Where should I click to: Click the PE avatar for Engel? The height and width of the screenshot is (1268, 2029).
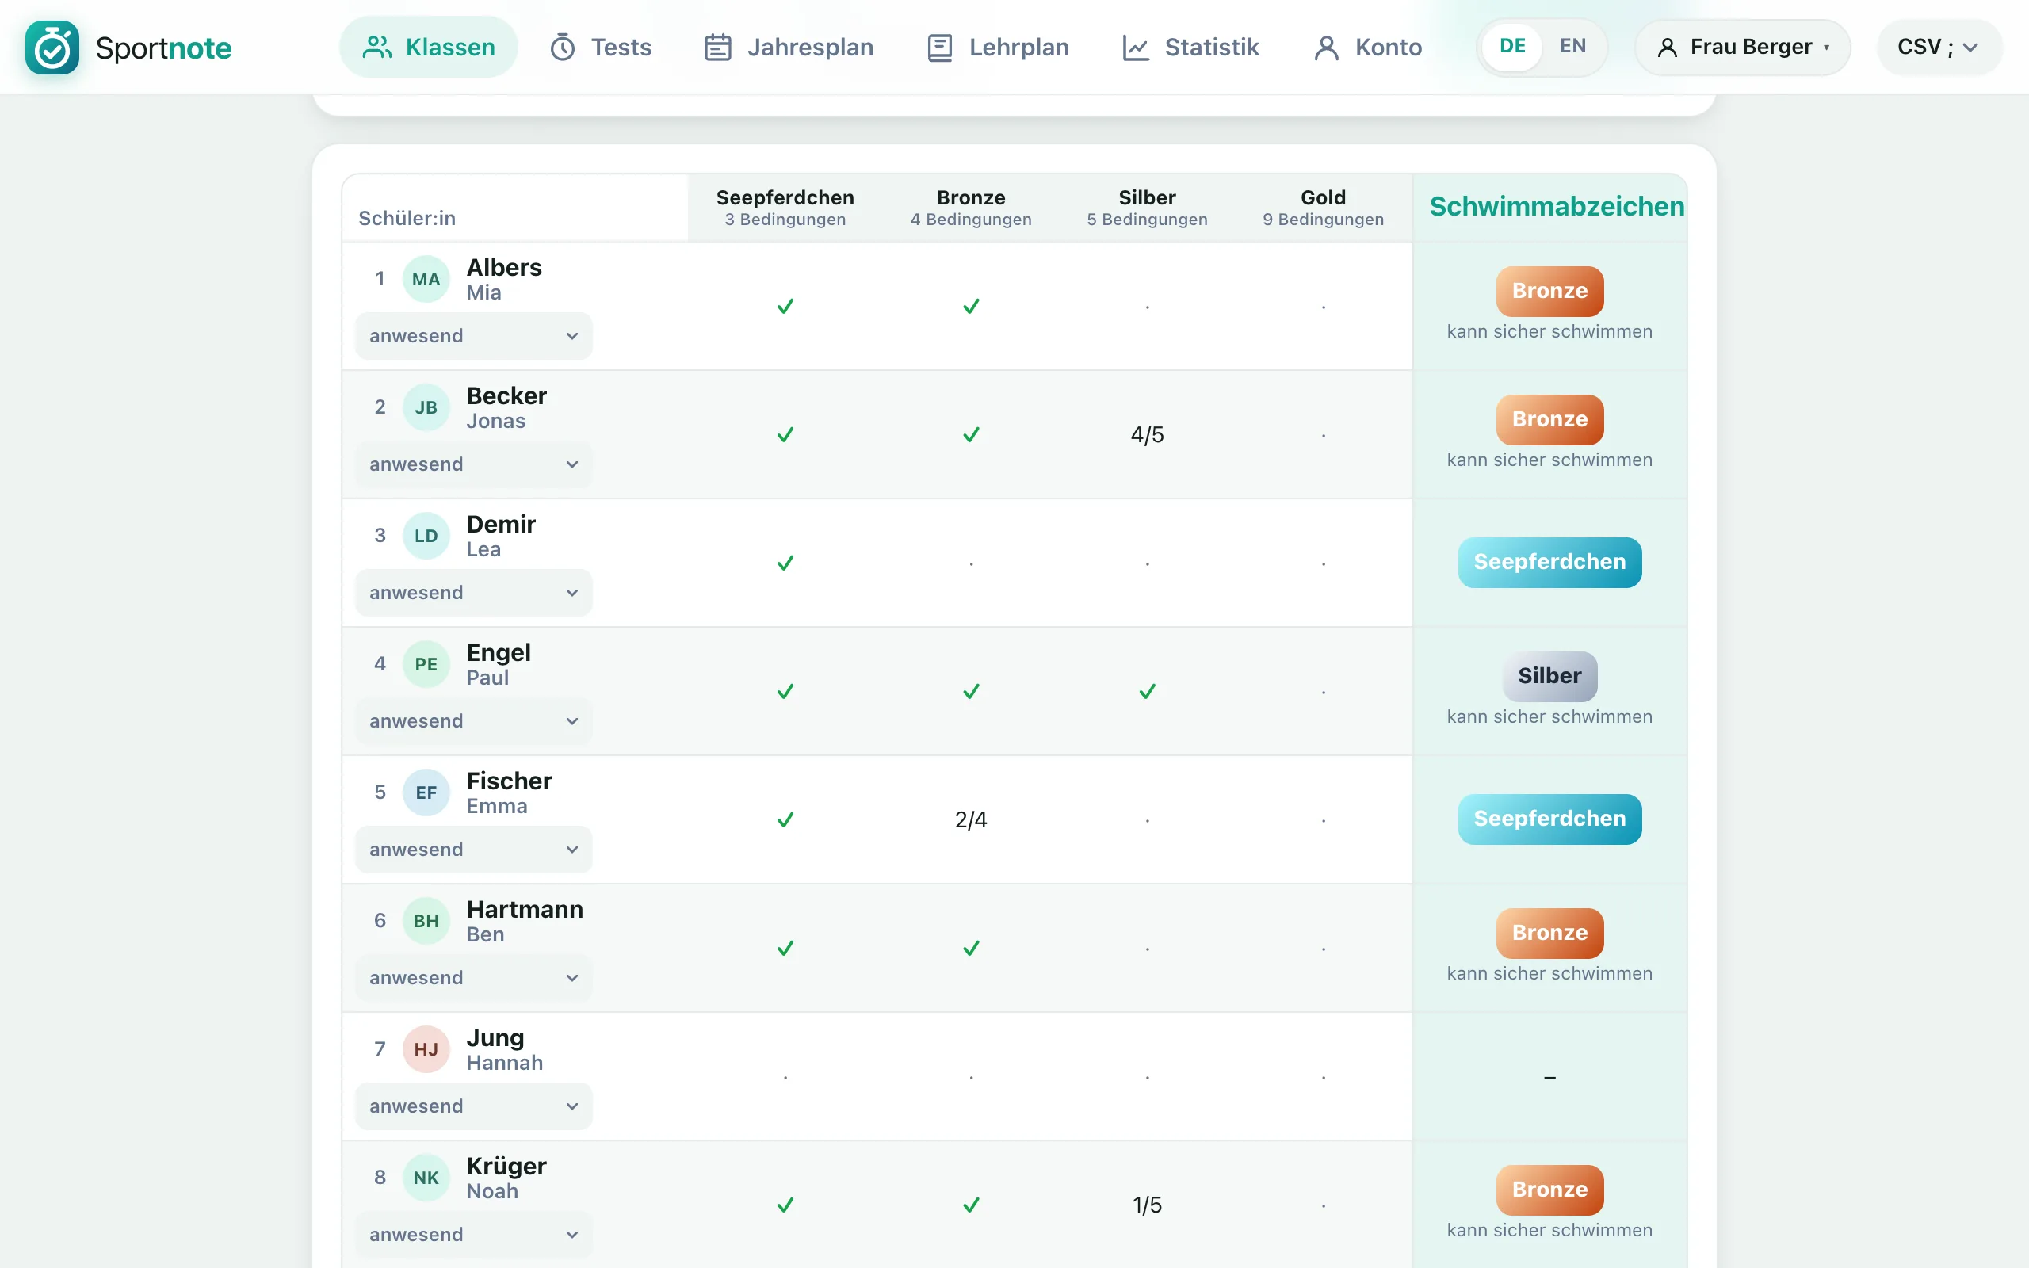pyautogui.click(x=426, y=664)
